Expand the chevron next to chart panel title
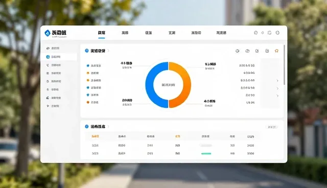327x188 pixels. tap(108, 51)
